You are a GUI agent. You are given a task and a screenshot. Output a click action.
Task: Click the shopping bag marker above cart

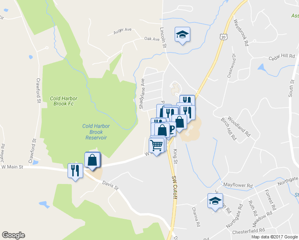coord(162,130)
